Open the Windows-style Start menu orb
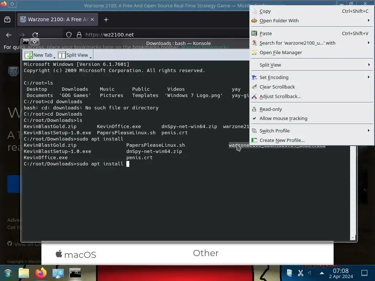The width and height of the screenshot is (375, 281). [x=8, y=273]
